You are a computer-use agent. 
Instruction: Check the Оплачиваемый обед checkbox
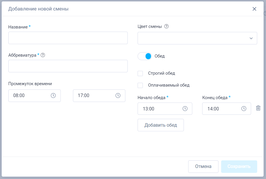coord(140,85)
